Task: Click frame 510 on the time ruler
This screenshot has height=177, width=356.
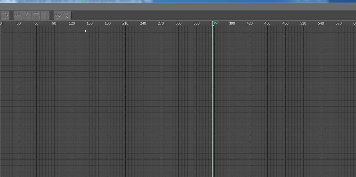Action: tap(303, 23)
